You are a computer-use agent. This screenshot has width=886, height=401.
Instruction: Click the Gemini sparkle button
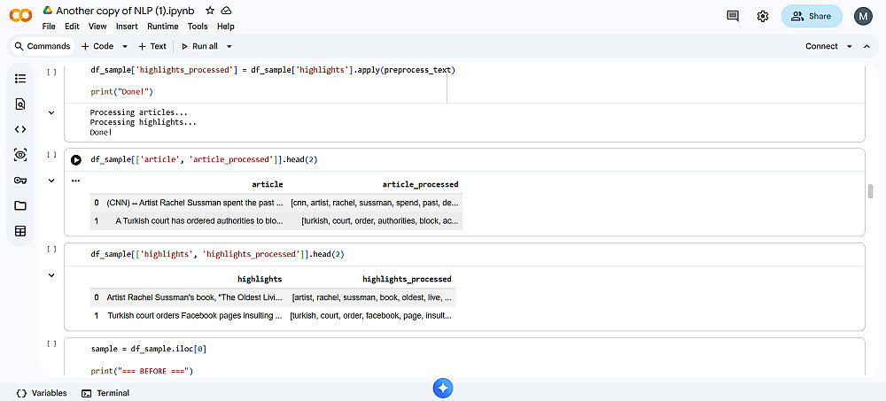pos(443,388)
